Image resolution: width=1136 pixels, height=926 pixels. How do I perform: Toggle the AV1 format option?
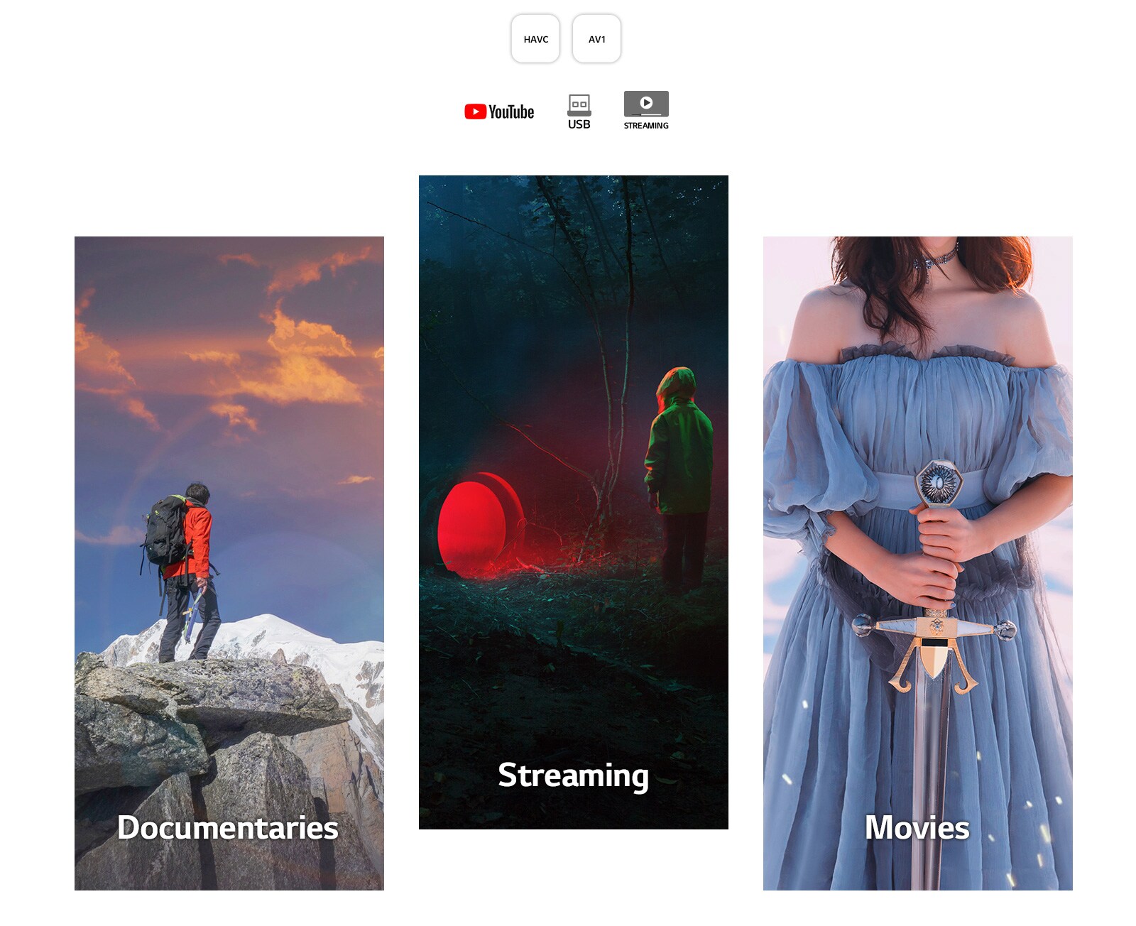[596, 40]
